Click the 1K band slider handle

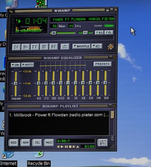[x=68, y=83]
